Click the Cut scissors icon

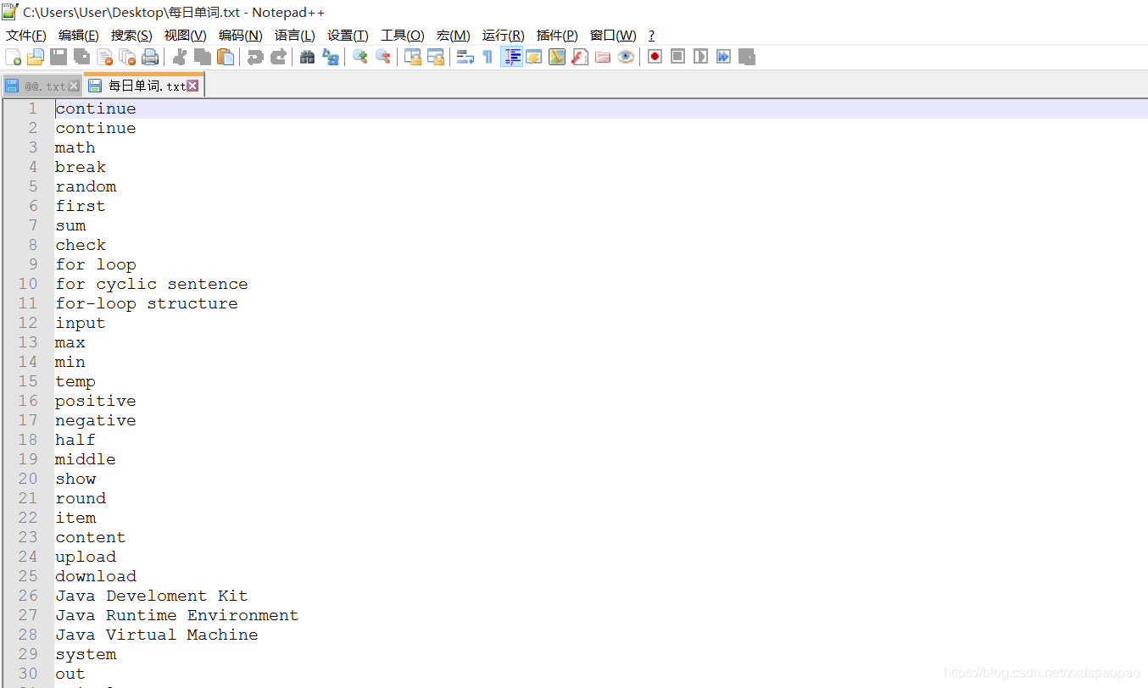coord(180,57)
